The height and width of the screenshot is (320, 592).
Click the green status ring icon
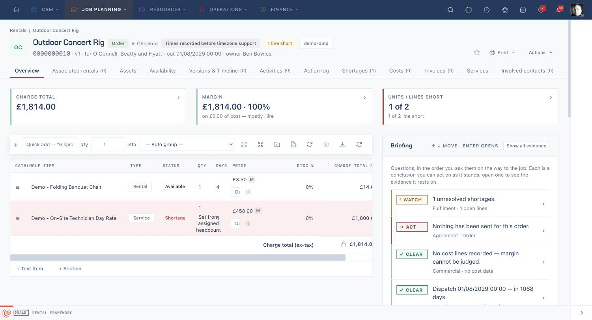[x=469, y=10]
